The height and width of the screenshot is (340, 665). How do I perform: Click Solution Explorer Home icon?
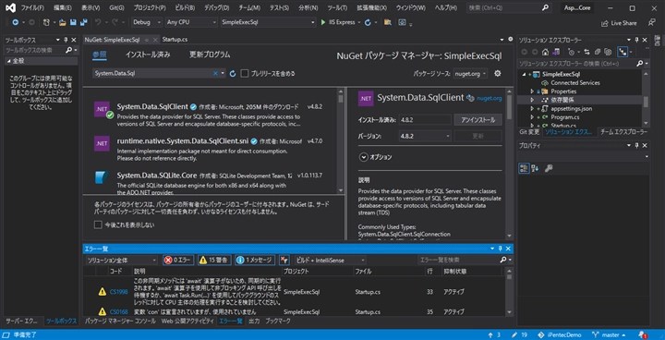tap(546, 52)
